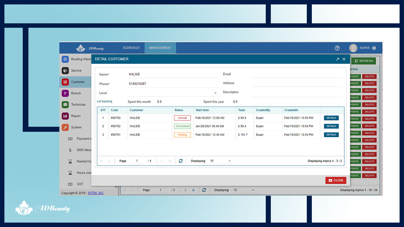Open the Report chart icon
Screen dimensions: 404x227
(x=65, y=116)
